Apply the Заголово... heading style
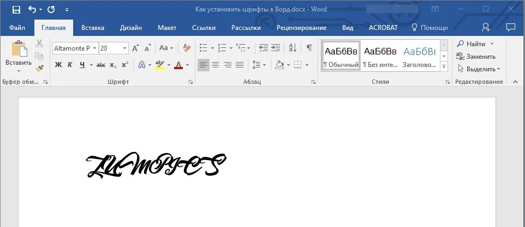 [x=419, y=56]
